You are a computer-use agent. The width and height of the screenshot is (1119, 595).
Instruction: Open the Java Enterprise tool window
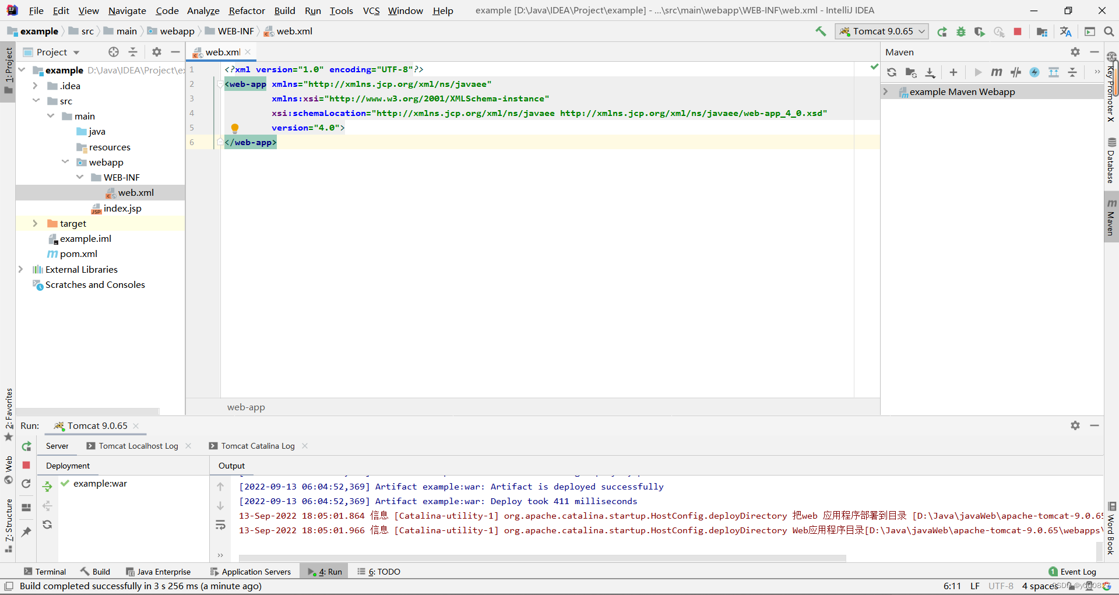tap(159, 572)
